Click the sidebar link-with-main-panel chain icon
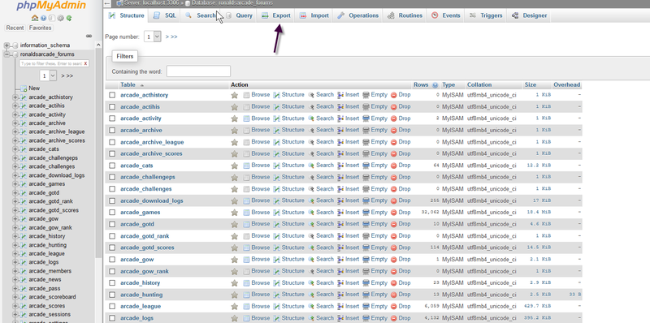This screenshot has width=650, height=323. coord(89,36)
